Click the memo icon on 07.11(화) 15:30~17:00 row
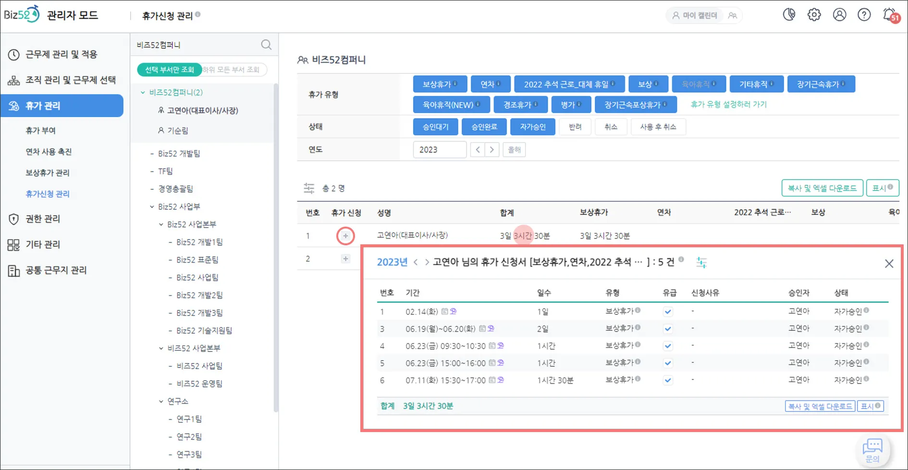908x470 pixels. click(492, 380)
